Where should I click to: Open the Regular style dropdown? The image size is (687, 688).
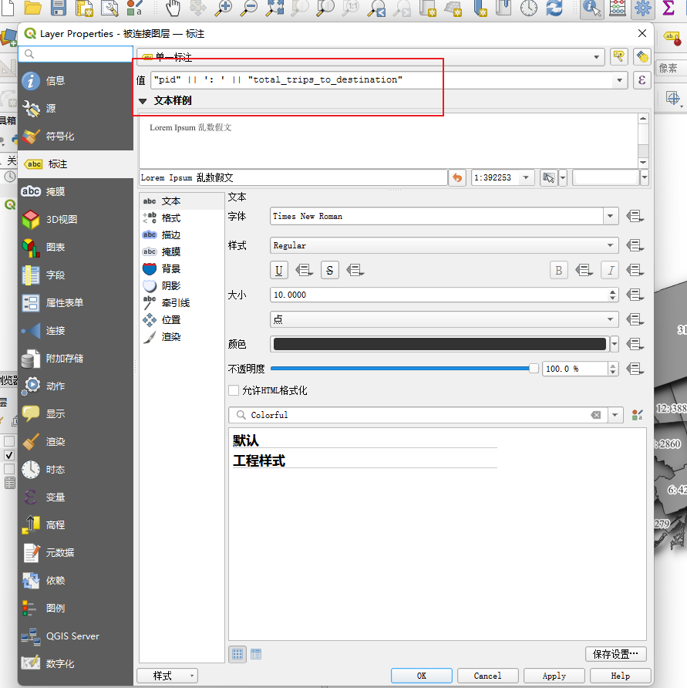tap(444, 245)
